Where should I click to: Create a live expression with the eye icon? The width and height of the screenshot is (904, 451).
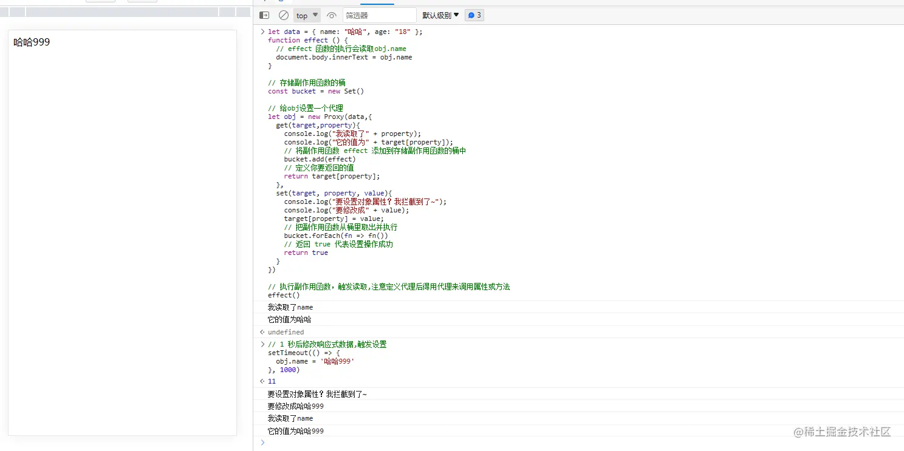(x=331, y=16)
